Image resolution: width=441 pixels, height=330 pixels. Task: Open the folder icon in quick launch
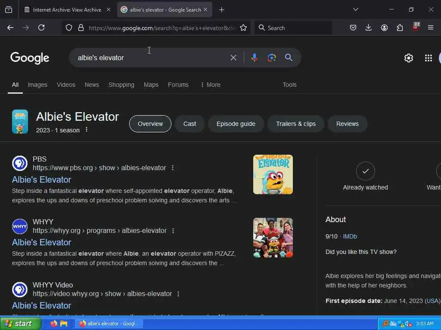[64, 324]
